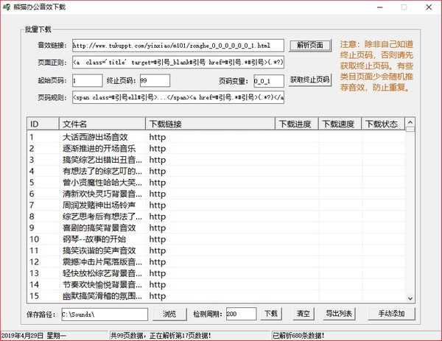442x341 pixels.
Task: Focus the 检测周期 input field
Action: pos(242,314)
